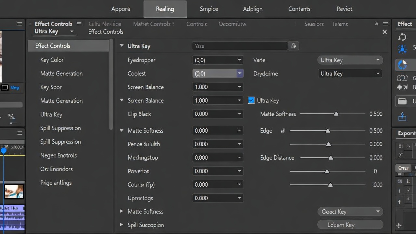This screenshot has width=416, height=234.
Task: Click the circular arrows reset icon in Effect panel
Action: click(x=402, y=37)
